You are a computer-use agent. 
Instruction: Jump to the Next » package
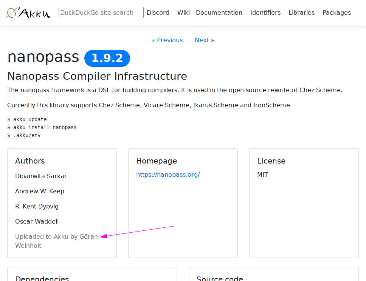click(204, 40)
